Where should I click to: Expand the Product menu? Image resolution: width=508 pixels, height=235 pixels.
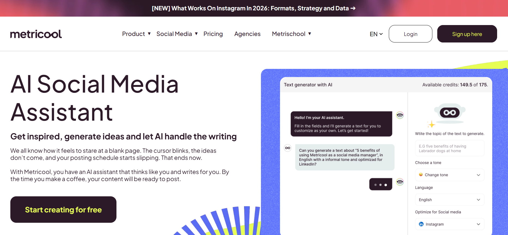[x=136, y=34]
